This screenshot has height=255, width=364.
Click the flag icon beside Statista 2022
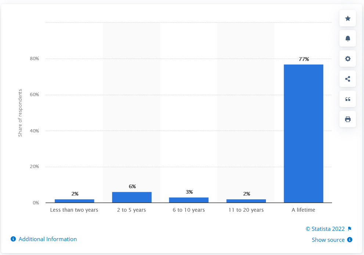(x=350, y=229)
